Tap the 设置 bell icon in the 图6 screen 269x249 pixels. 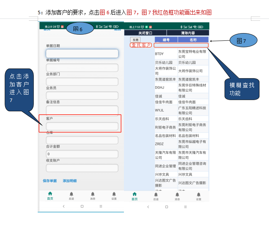pyautogui.click(x=114, y=194)
